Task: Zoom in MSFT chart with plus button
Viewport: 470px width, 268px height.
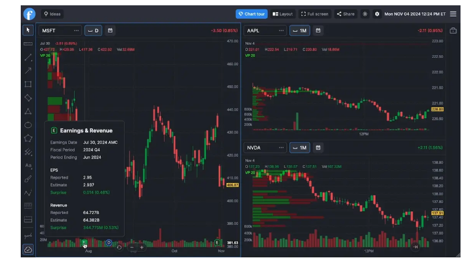Action: click(142, 247)
